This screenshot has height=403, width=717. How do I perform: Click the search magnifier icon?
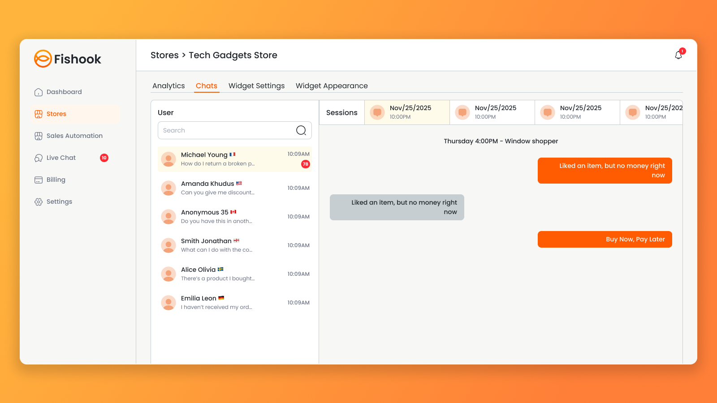[300, 130]
